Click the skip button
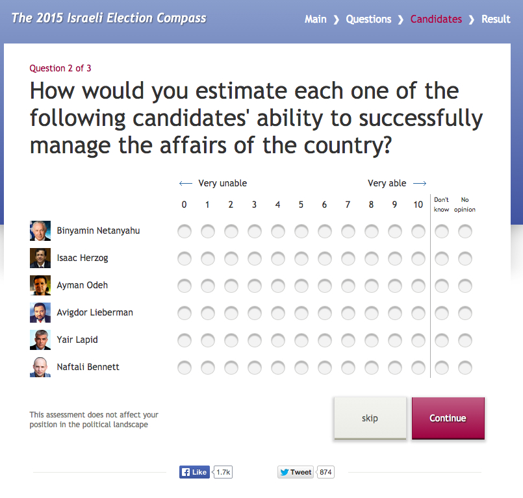 pyautogui.click(x=370, y=418)
